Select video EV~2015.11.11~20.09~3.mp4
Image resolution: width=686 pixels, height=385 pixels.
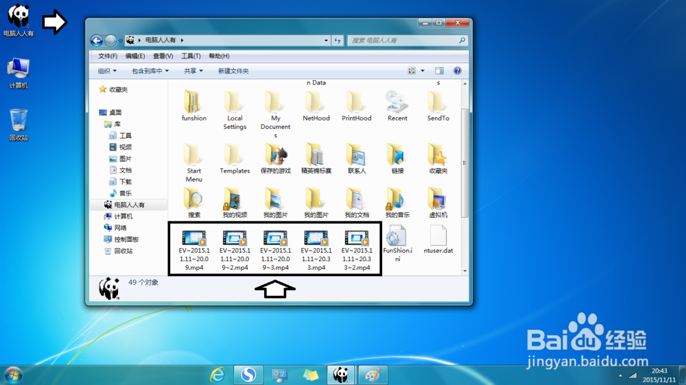pyautogui.click(x=275, y=250)
